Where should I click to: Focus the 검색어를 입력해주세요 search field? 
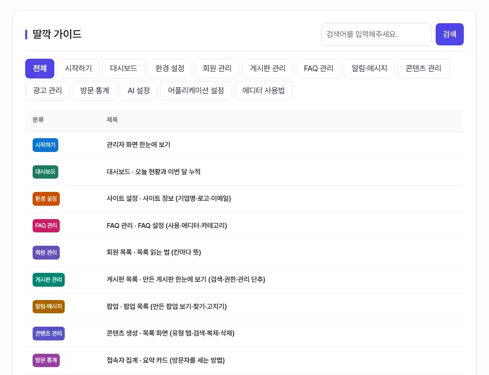(376, 34)
